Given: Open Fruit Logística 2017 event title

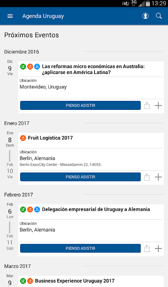Looking at the screenshot, I should point(50,138).
